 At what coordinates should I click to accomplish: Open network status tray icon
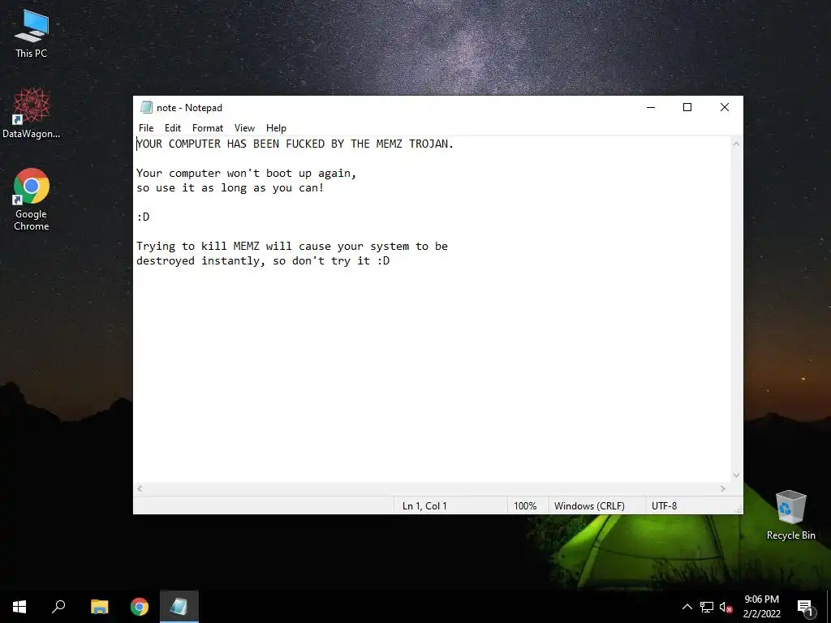(707, 607)
